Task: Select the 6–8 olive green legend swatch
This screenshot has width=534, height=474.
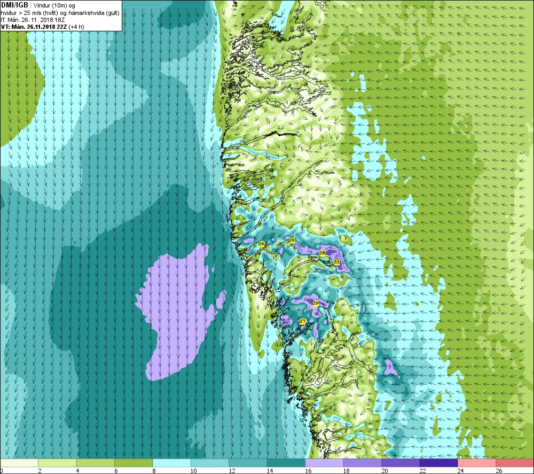Action: [x=133, y=463]
